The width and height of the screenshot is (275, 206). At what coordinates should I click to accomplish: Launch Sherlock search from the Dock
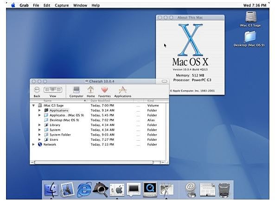coord(101,190)
